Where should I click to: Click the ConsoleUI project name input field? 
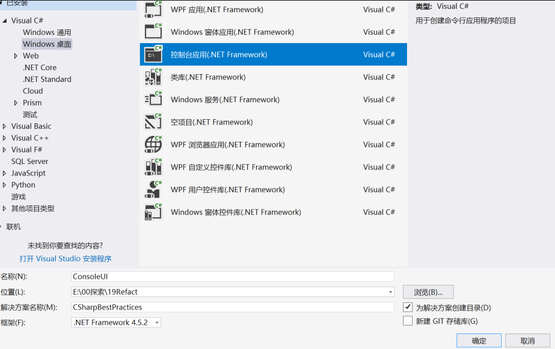tap(233, 276)
